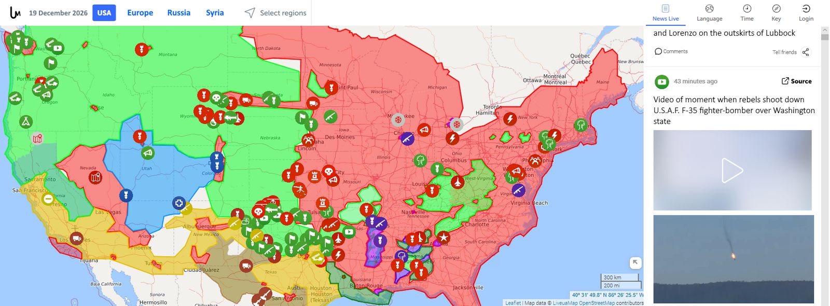Collapse the map with the arrow button
This screenshot has height=306, width=830.
635,263
